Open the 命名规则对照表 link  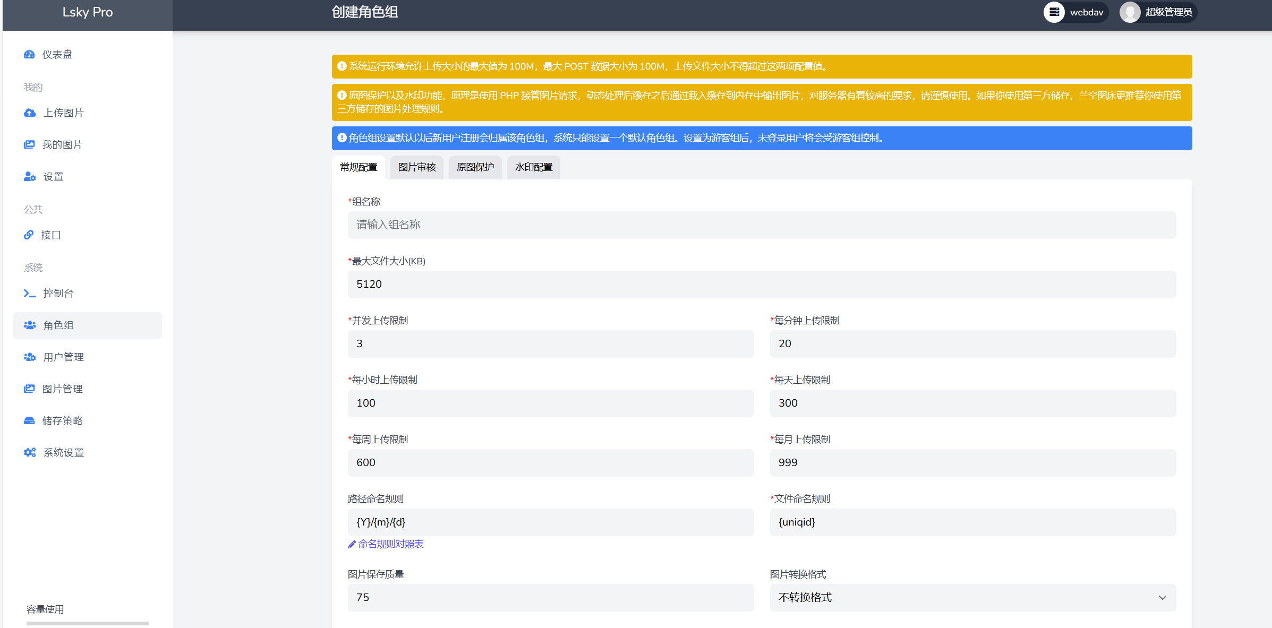tap(390, 544)
